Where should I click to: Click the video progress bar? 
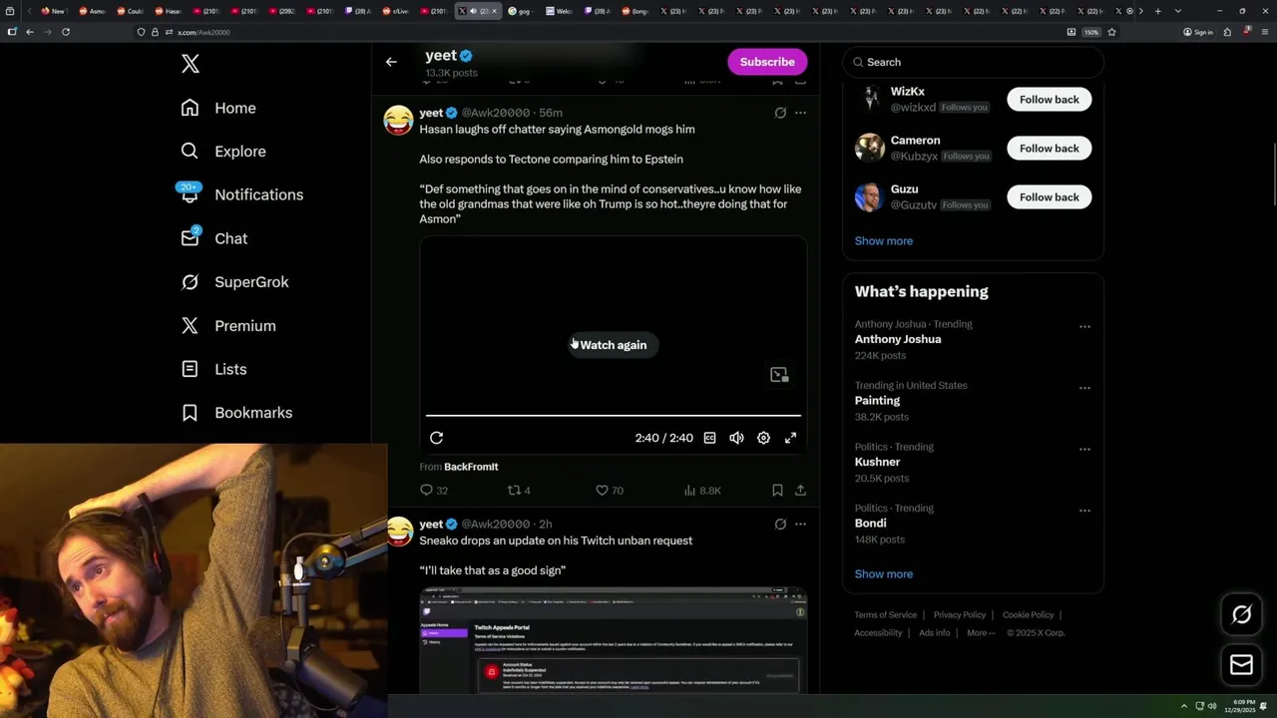613,415
